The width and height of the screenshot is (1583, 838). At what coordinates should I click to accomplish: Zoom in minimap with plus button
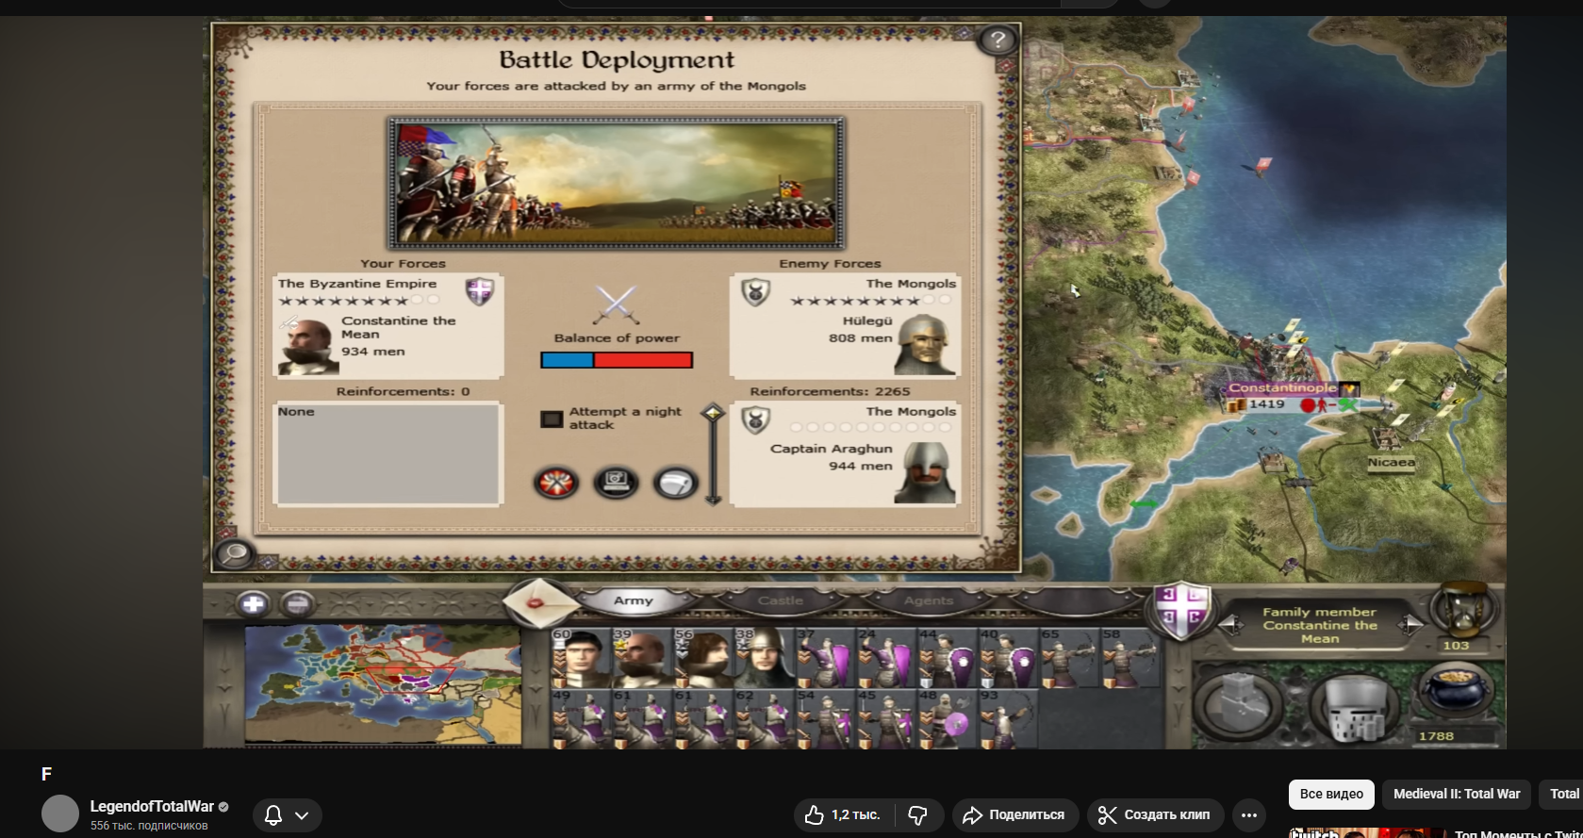coord(253,603)
